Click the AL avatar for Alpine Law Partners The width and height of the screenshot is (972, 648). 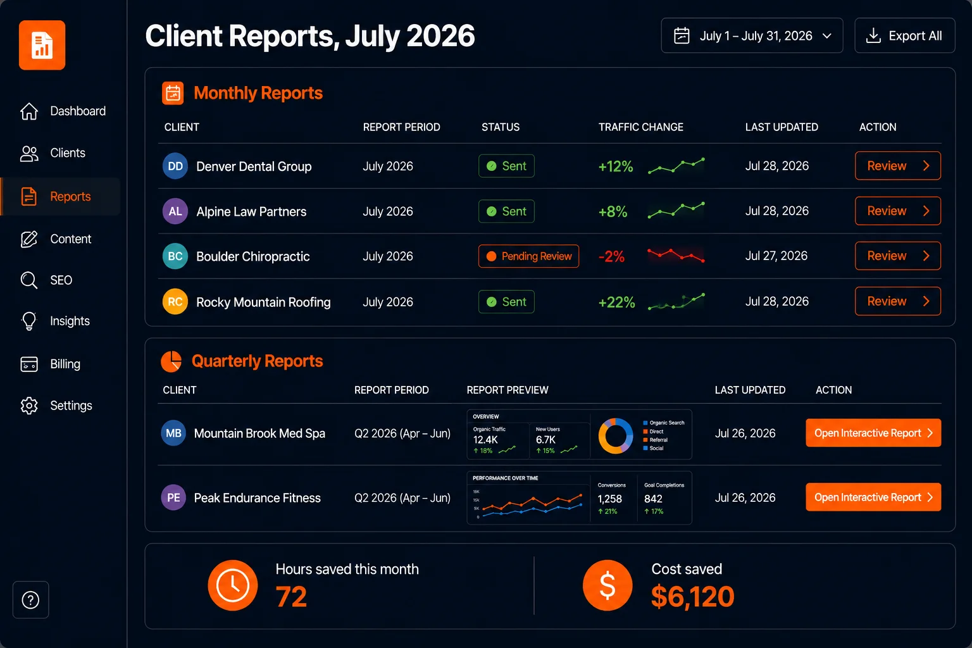(175, 211)
